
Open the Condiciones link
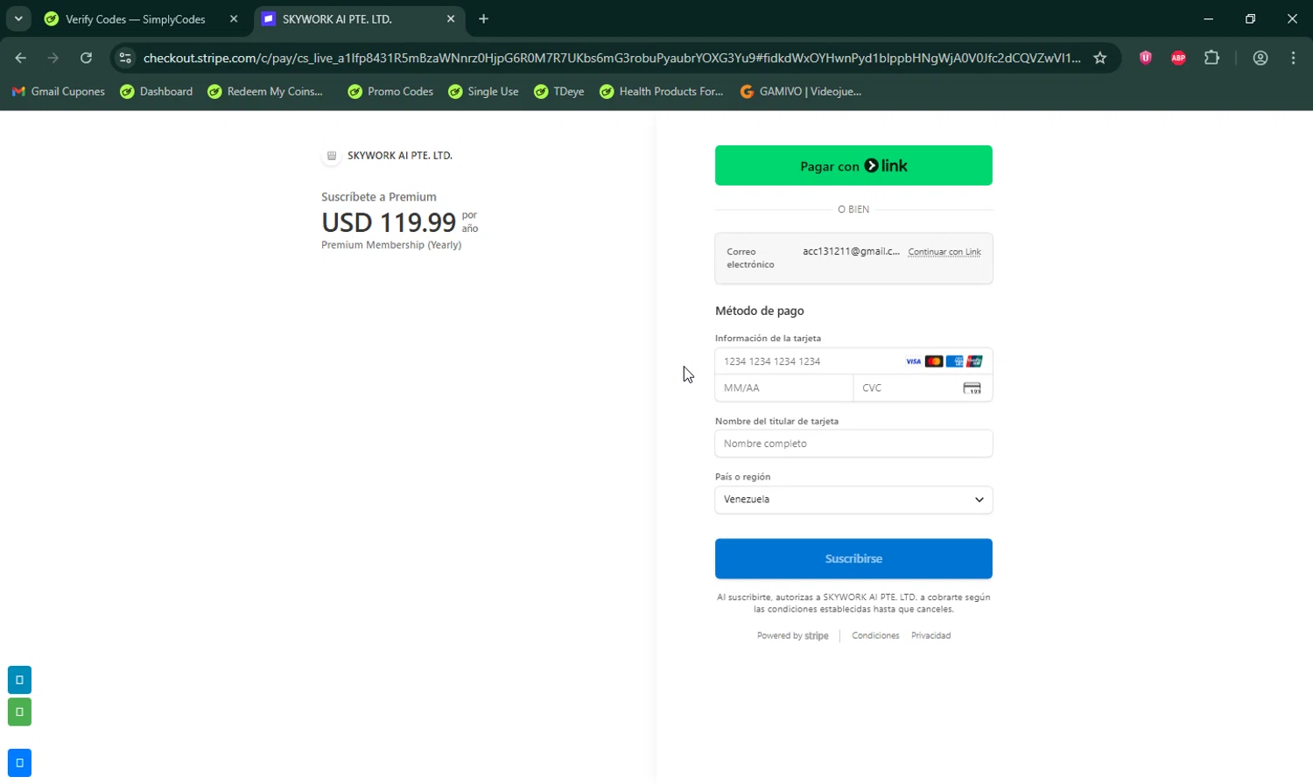[x=875, y=636]
